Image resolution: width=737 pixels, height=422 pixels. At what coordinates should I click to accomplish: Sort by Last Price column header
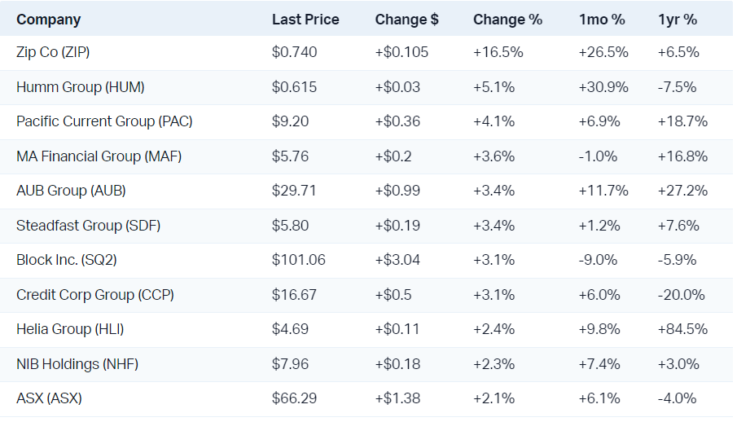pyautogui.click(x=305, y=20)
